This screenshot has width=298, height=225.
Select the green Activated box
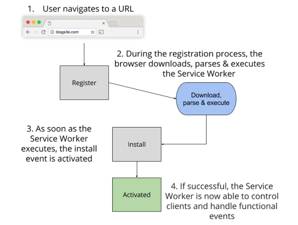137,194
